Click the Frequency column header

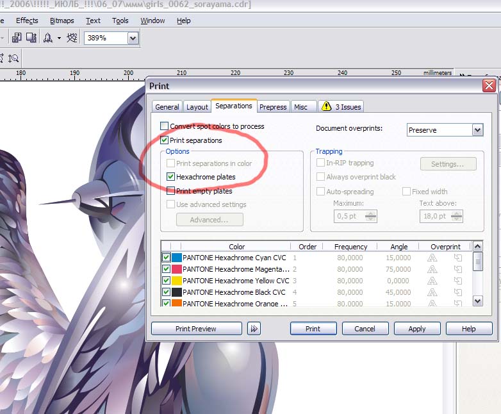pyautogui.click(x=350, y=247)
